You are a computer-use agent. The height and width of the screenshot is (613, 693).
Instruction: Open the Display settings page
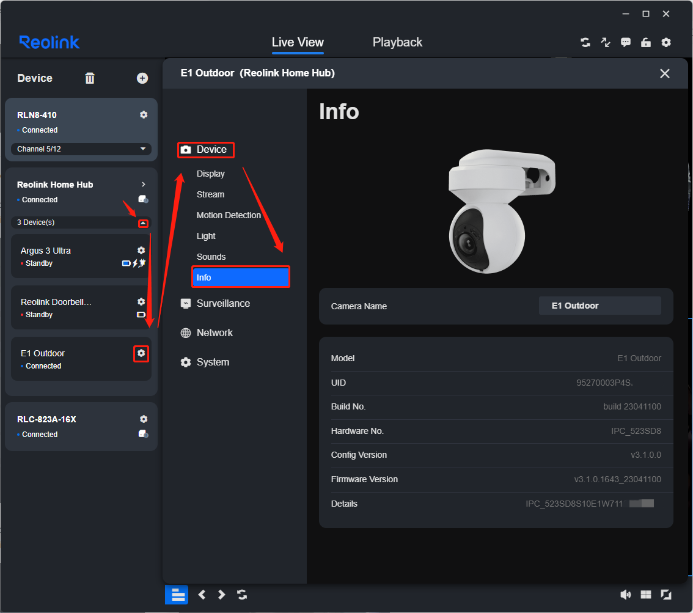210,174
